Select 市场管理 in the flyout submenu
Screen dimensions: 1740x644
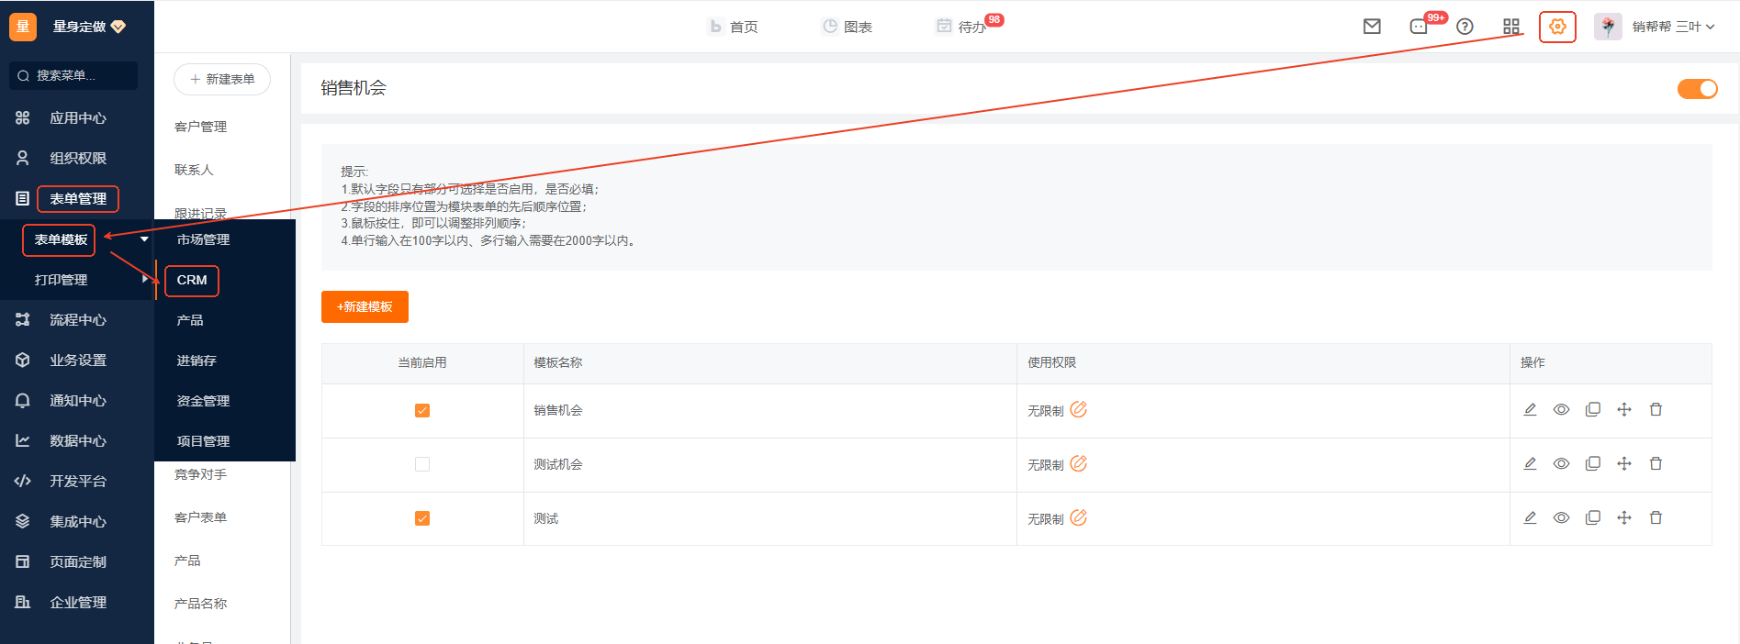203,239
